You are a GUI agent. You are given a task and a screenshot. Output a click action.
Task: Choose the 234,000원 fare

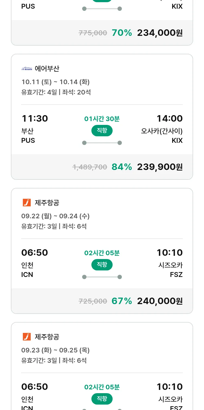click(x=160, y=33)
